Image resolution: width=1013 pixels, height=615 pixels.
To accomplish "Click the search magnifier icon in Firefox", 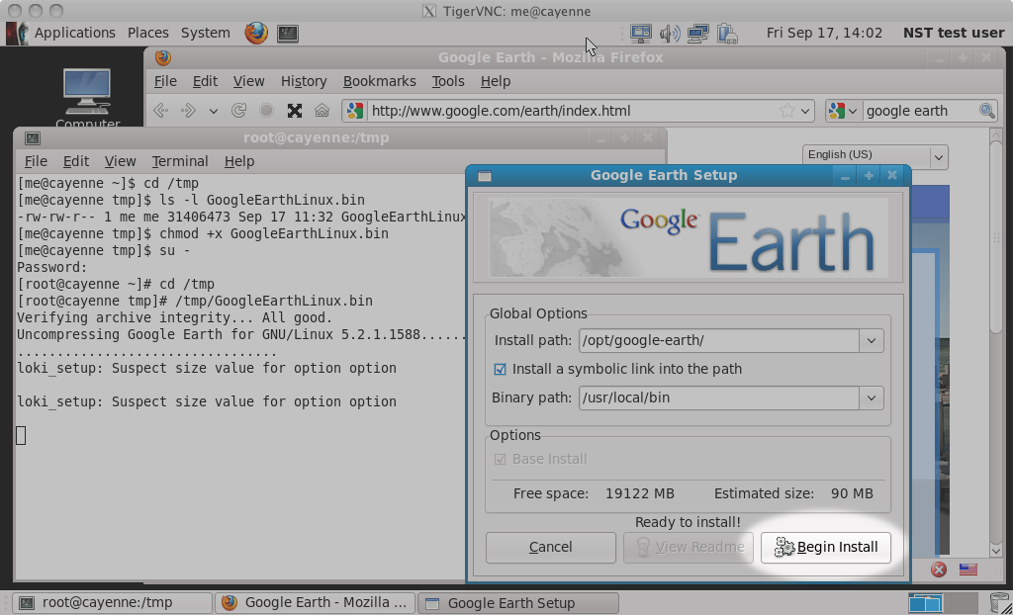I will click(986, 111).
